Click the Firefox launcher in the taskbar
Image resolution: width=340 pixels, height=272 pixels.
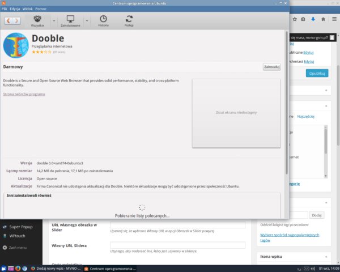click(x=18, y=269)
